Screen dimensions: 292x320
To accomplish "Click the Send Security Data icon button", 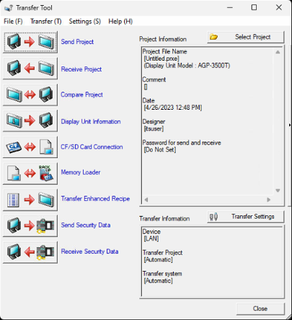I will pyautogui.click(x=30, y=226).
